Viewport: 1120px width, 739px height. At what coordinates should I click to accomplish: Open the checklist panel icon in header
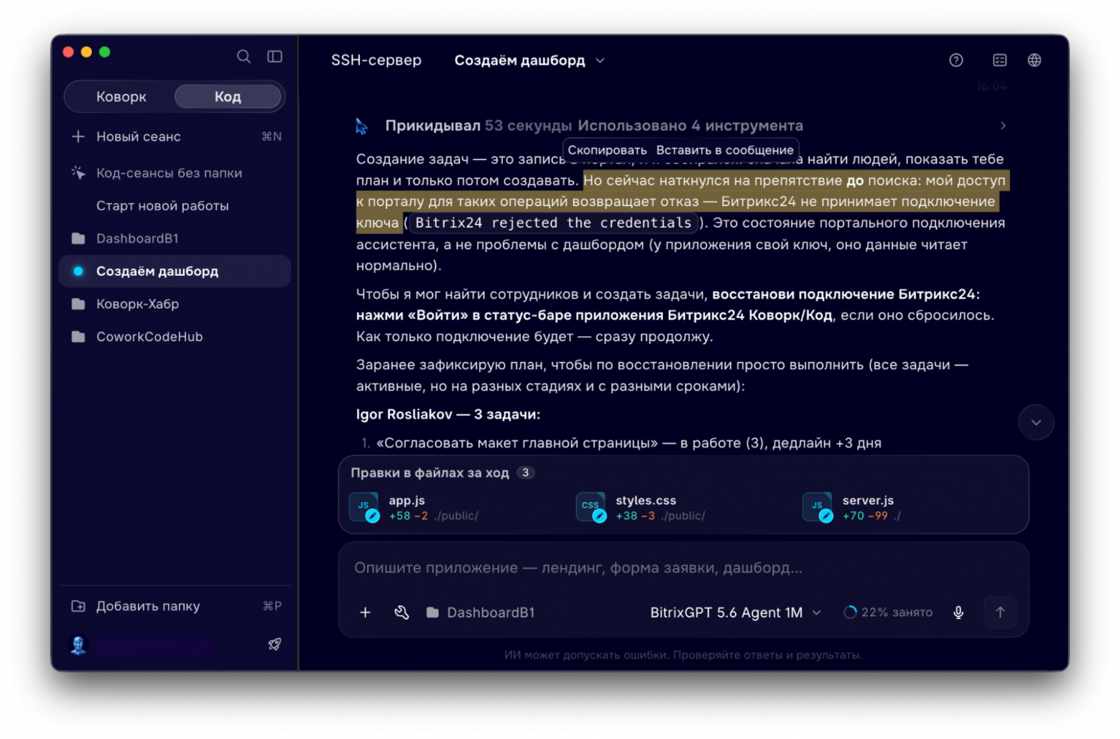click(x=999, y=60)
